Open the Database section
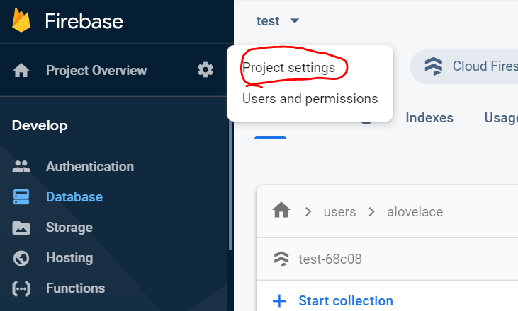Screen dimensions: 518x311 [74, 196]
